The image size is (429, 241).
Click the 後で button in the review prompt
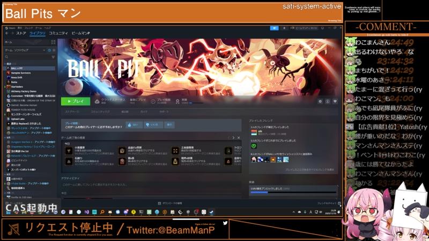tap(169, 125)
